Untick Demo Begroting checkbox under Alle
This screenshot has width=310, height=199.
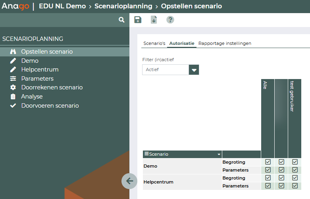pos(268,162)
